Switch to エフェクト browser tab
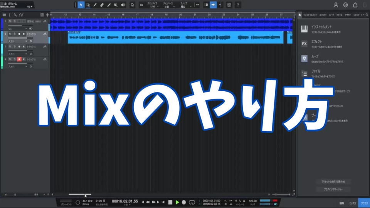The image size is (370, 208). coord(323,15)
